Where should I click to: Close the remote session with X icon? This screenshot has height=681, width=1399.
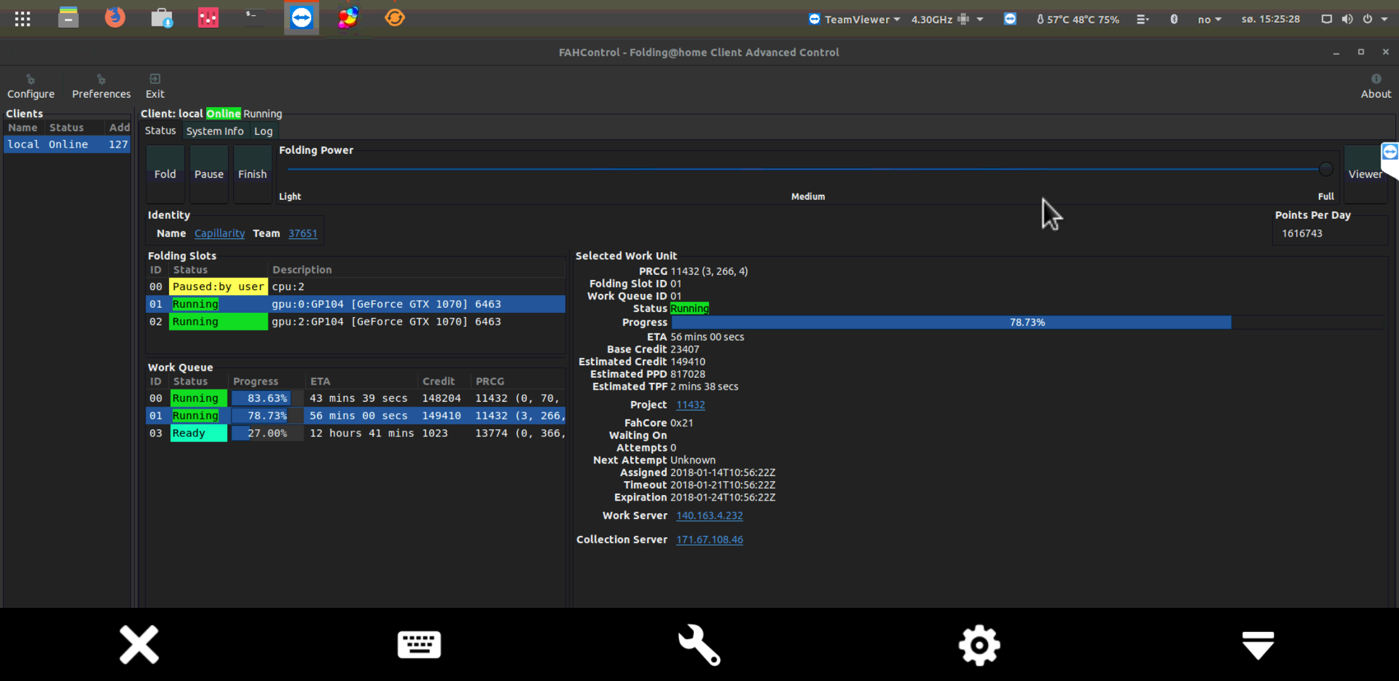click(x=139, y=644)
